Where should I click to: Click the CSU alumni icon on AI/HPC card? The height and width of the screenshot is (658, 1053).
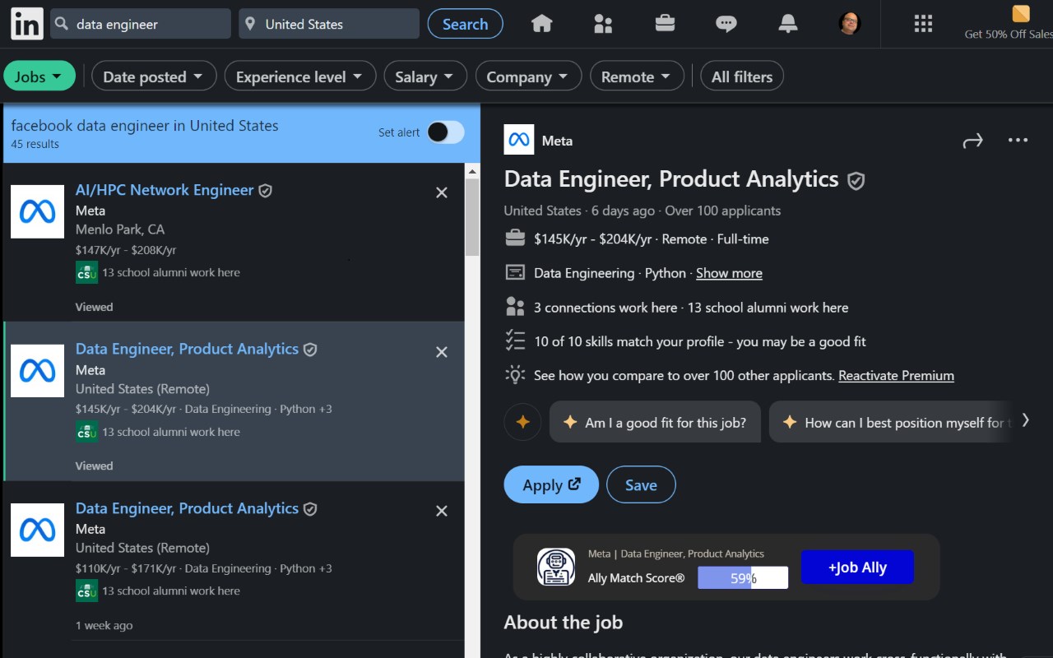tap(86, 272)
